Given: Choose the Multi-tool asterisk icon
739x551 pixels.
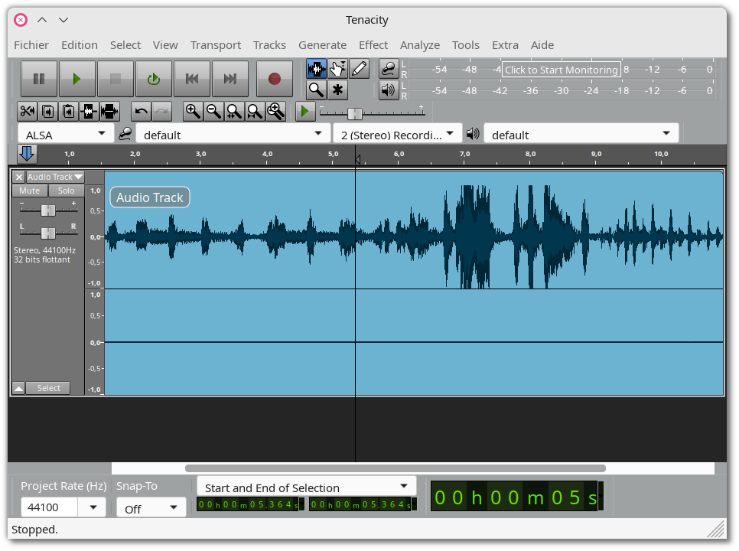Looking at the screenshot, I should (x=337, y=90).
